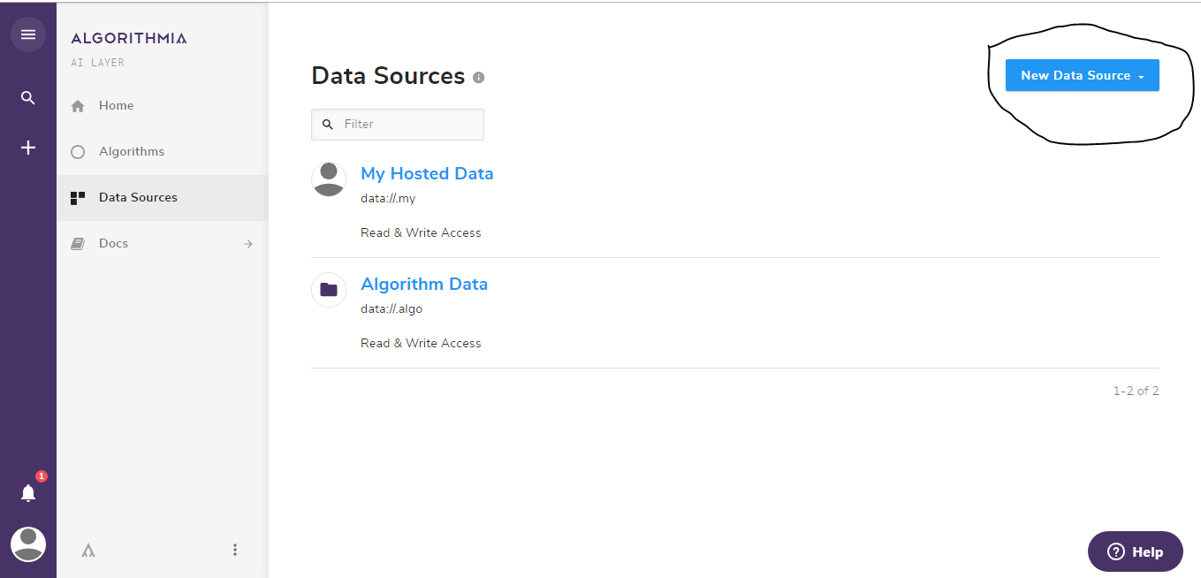Select the Home icon in sidebar
The width and height of the screenshot is (1201, 578).
coord(78,104)
